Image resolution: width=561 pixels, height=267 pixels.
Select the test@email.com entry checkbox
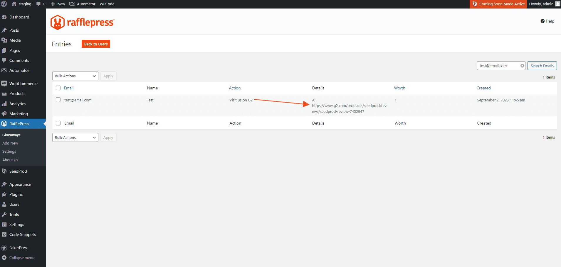pyautogui.click(x=58, y=100)
